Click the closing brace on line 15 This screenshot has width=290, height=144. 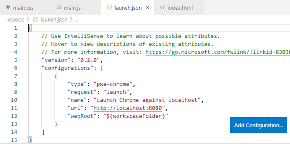(x=30, y=140)
